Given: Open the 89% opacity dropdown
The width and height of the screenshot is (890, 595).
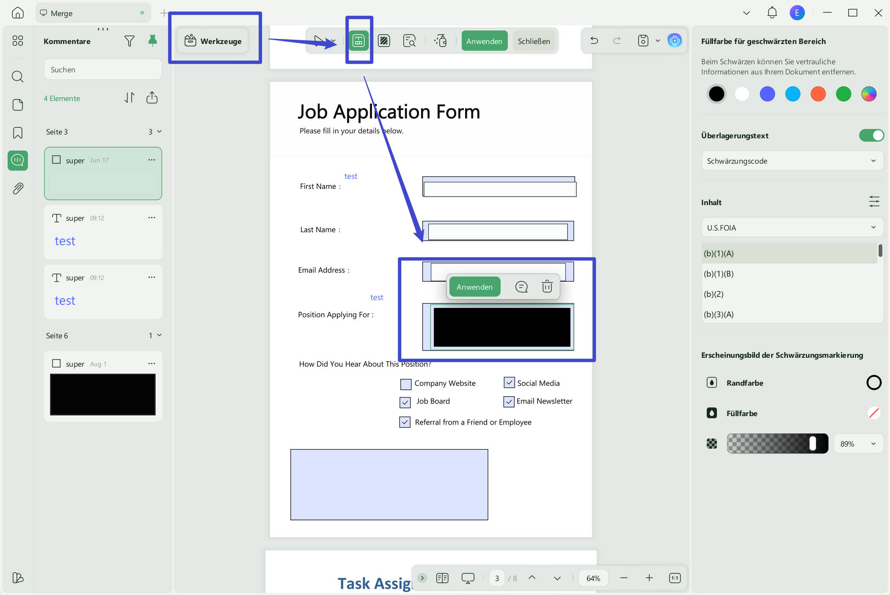Looking at the screenshot, I should tap(858, 444).
